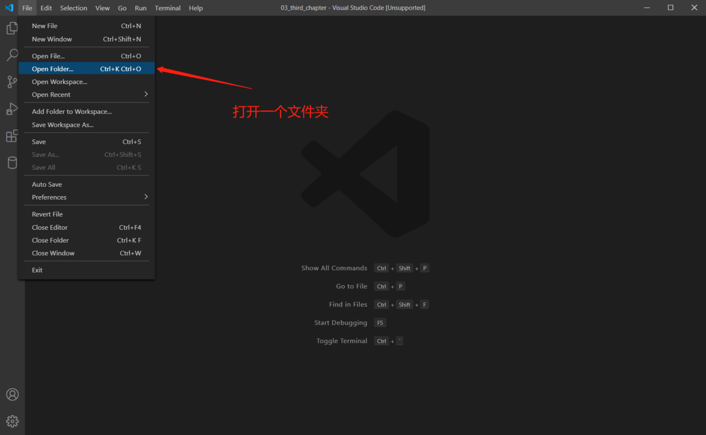Open the Run and Debug icon
The height and width of the screenshot is (435, 706).
tap(12, 109)
